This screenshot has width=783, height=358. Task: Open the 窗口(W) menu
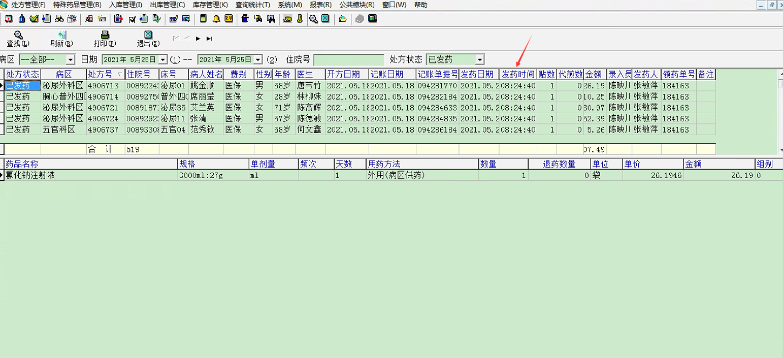click(395, 5)
